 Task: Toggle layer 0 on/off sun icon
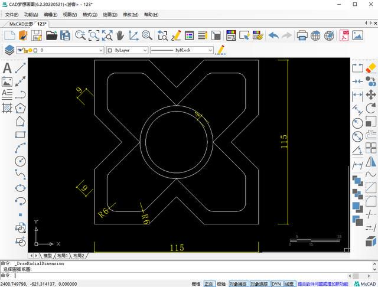(30, 50)
